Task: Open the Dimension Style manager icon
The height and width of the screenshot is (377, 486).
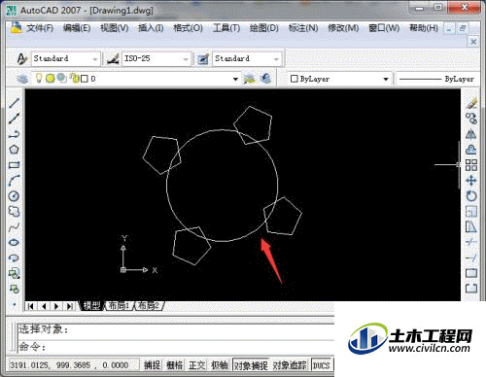Action: pos(113,58)
